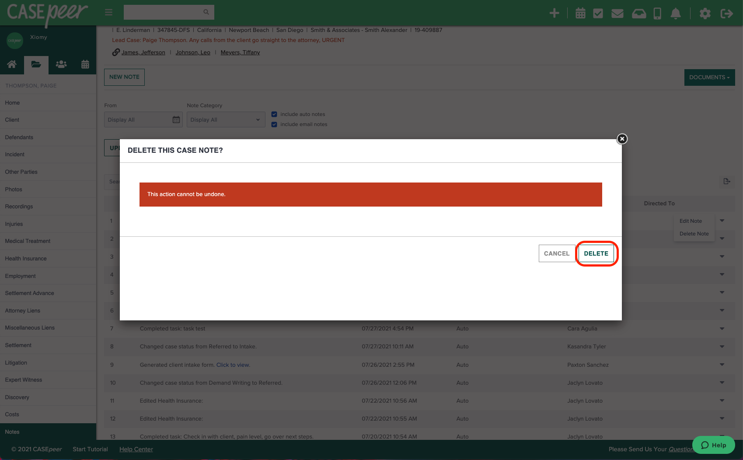Enable the include auto notes checkbox

pyautogui.click(x=274, y=114)
